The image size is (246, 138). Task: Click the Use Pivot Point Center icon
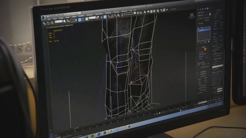(98, 18)
